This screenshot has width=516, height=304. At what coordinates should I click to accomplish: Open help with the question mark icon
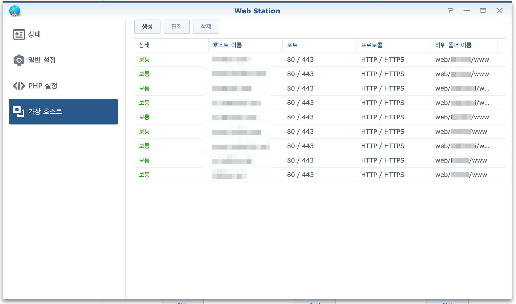450,11
